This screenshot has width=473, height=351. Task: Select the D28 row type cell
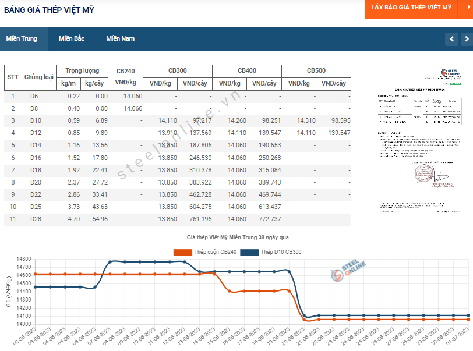(36, 219)
